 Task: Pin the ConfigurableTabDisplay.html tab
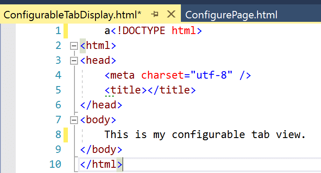click(155, 14)
